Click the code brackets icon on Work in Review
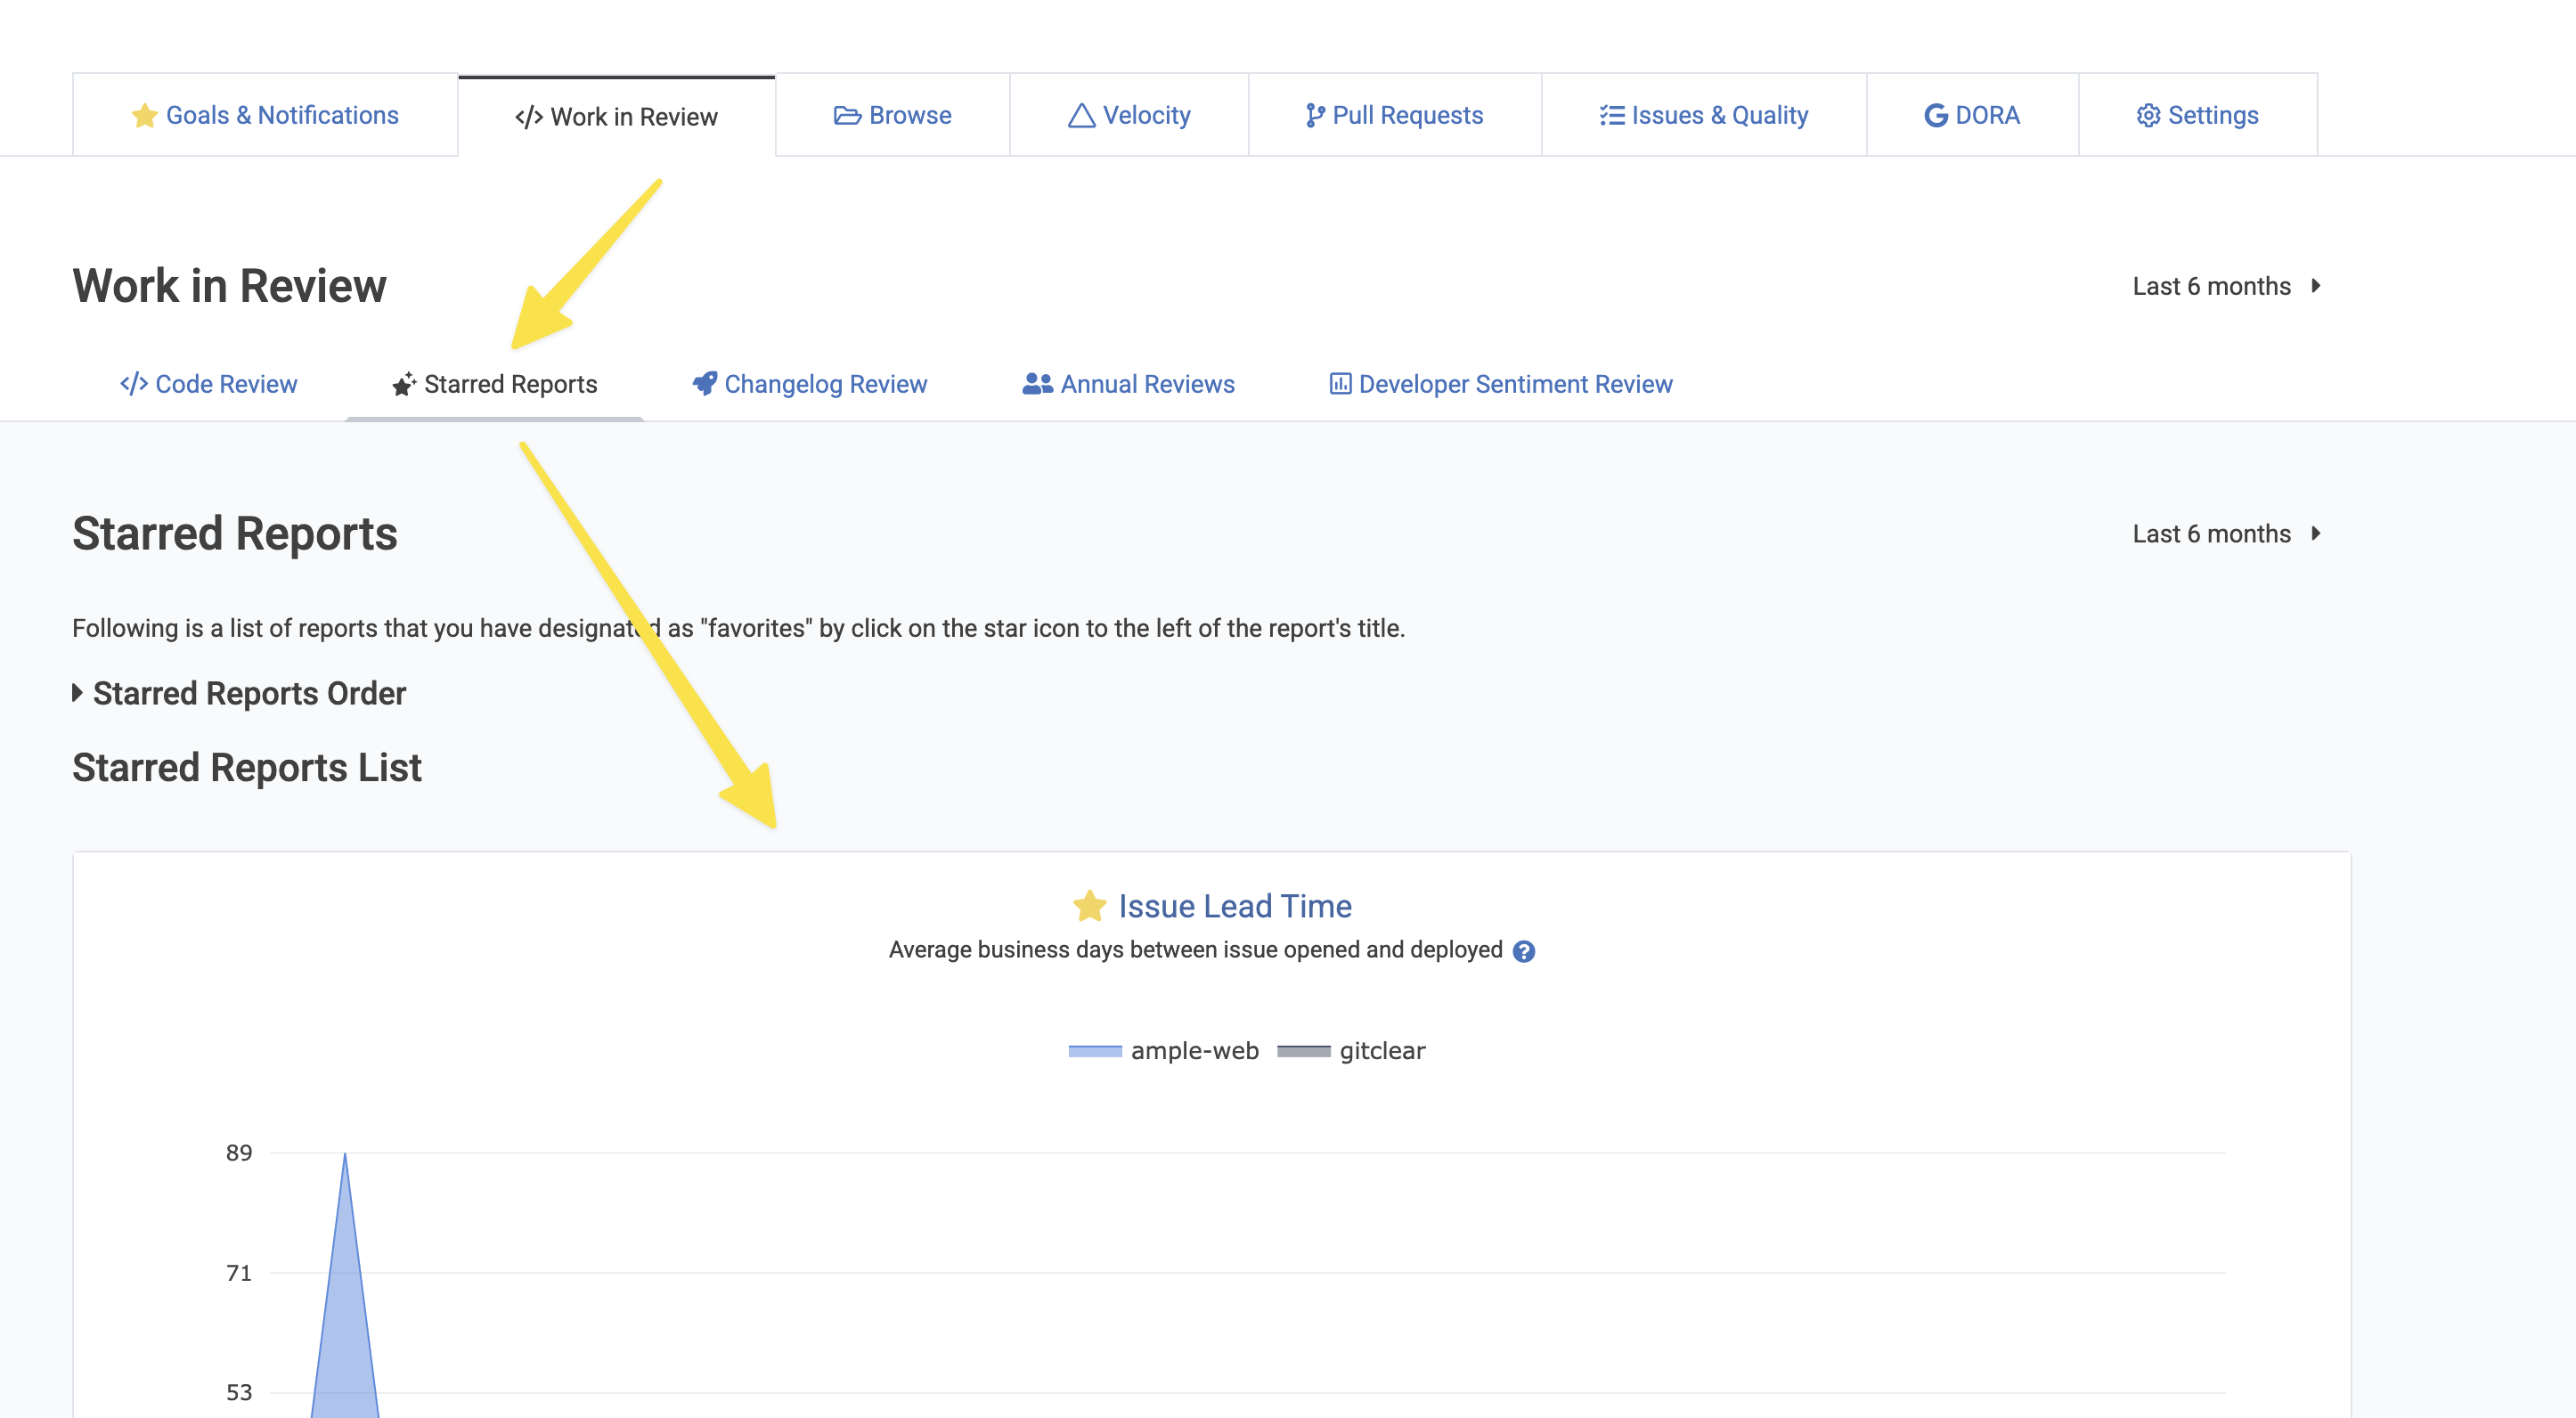Image resolution: width=2576 pixels, height=1418 pixels. tap(529, 118)
